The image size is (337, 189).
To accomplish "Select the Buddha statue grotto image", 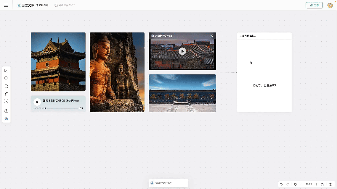I will pyautogui.click(x=117, y=72).
